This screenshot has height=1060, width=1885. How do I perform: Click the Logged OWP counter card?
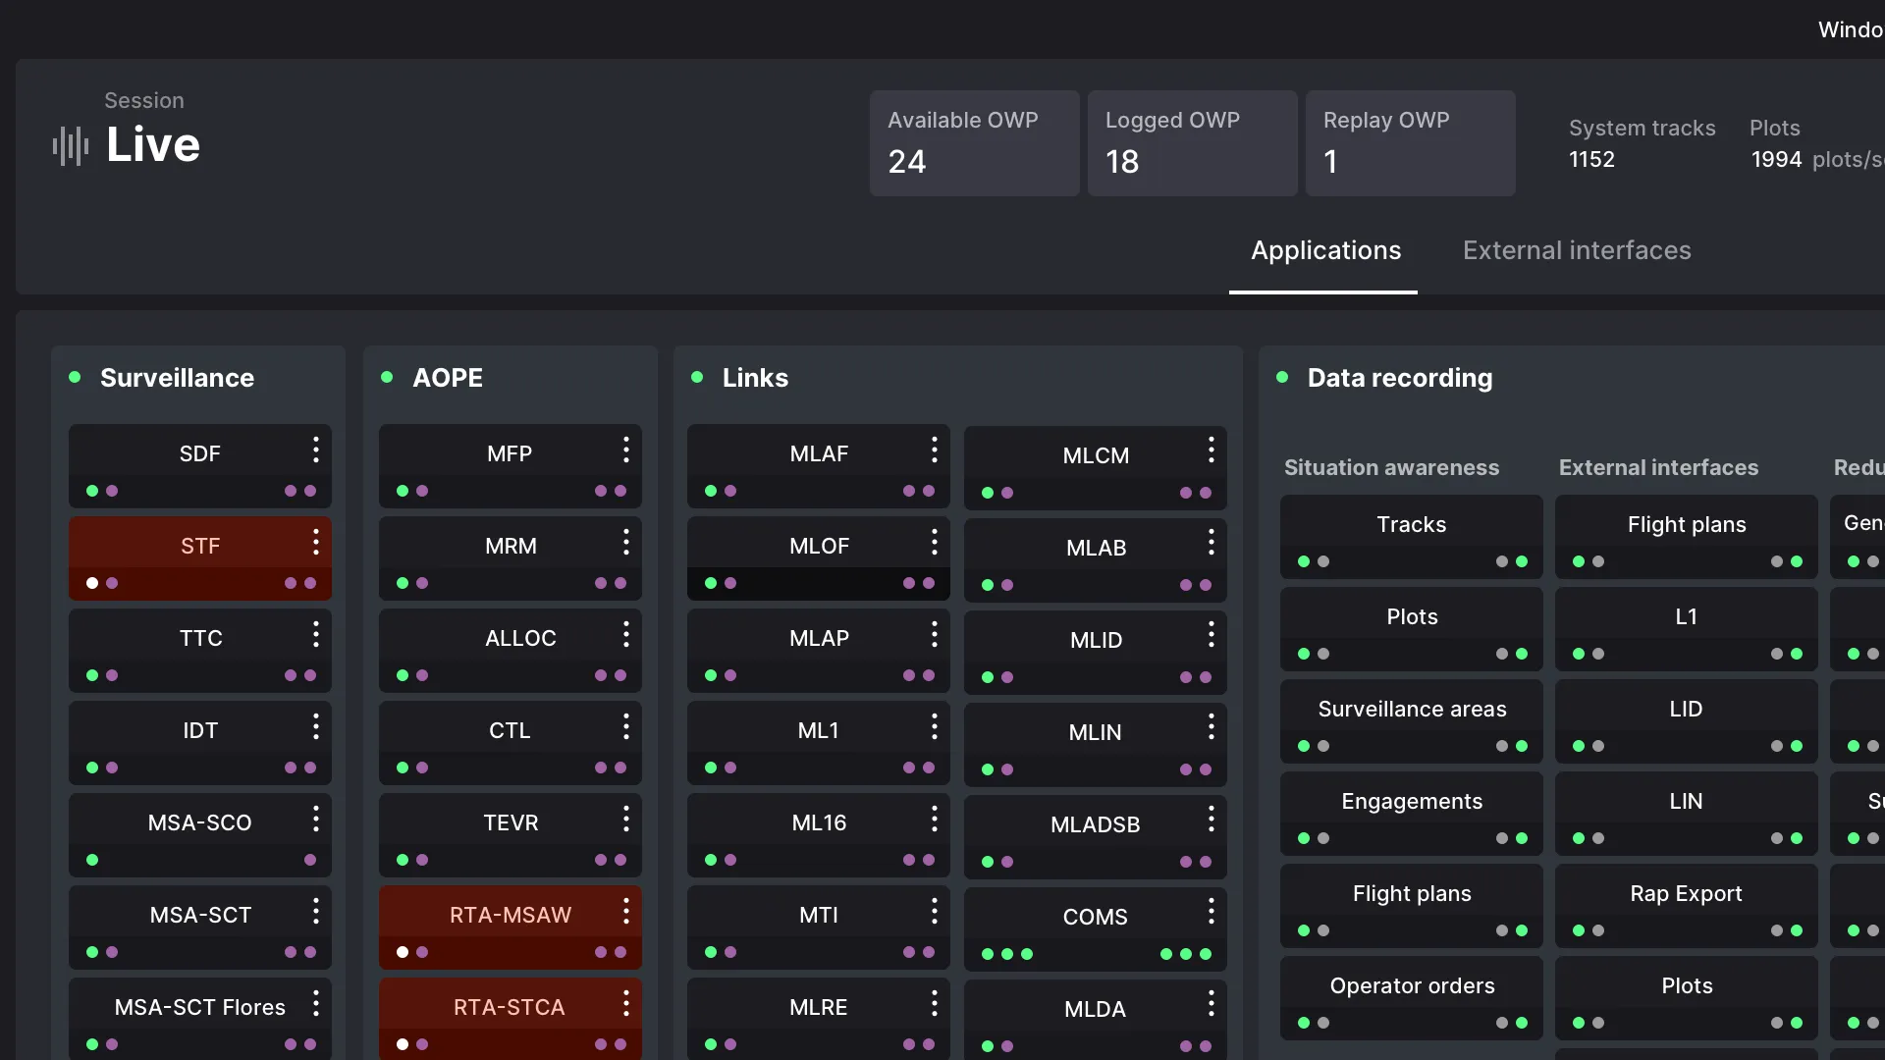[1191, 143]
